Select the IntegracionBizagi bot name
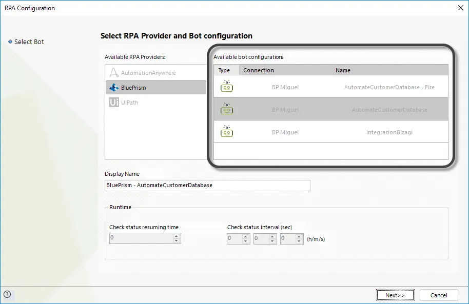The height and width of the screenshot is (304, 469). click(389, 132)
